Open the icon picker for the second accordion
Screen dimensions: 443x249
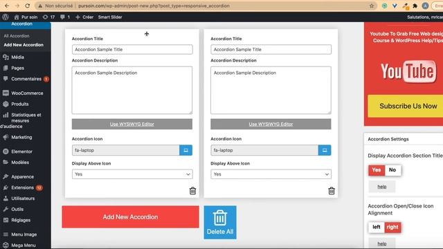(325, 150)
